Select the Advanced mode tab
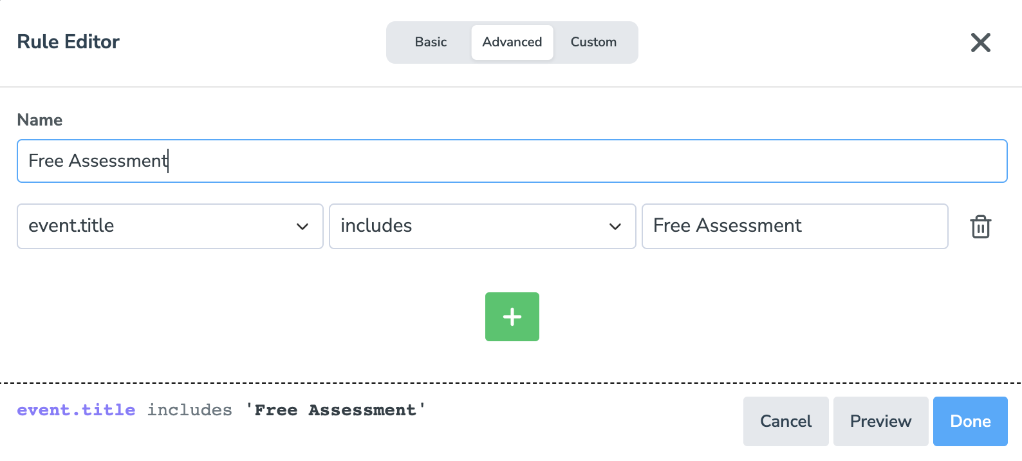Image resolution: width=1022 pixels, height=461 pixels. coord(512,42)
